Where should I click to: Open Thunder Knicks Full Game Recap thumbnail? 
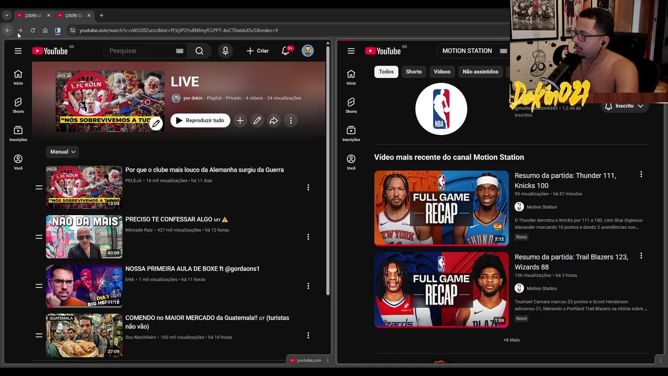tap(442, 208)
